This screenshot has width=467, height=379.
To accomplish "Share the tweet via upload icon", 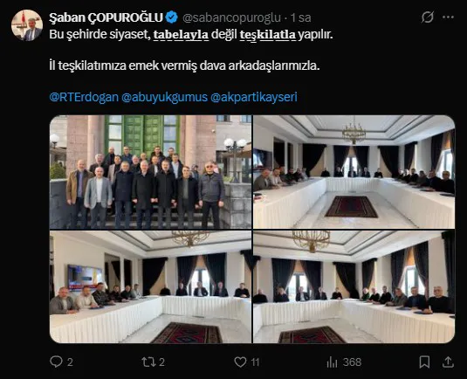I will coord(448,362).
